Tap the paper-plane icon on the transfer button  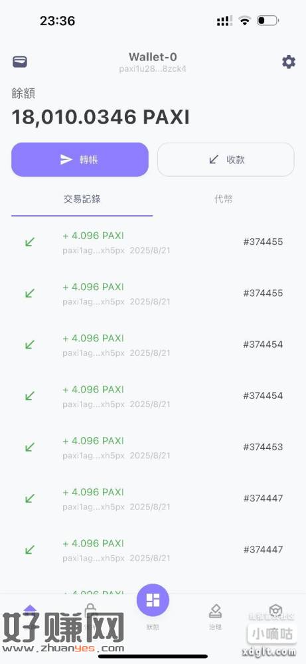pyautogui.click(x=66, y=159)
